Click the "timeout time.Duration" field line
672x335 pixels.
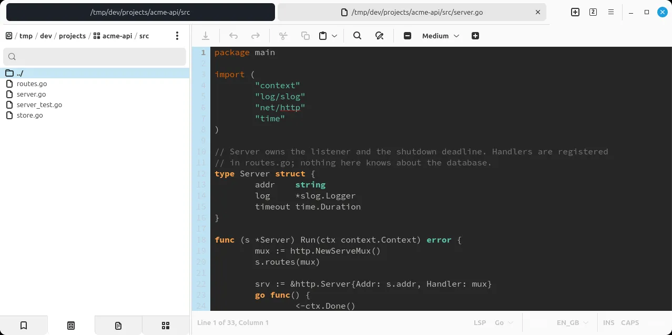[x=308, y=207]
